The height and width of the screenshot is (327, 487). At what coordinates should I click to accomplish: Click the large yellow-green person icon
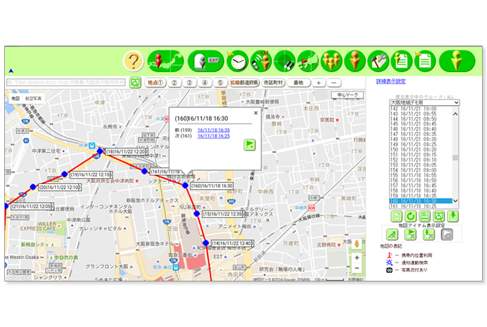click(x=457, y=61)
